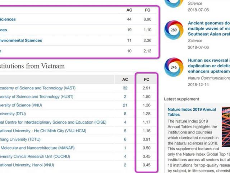Open Academy of Science and Technology (VAST) link
This screenshot has width=230, height=173.
tap(38, 88)
